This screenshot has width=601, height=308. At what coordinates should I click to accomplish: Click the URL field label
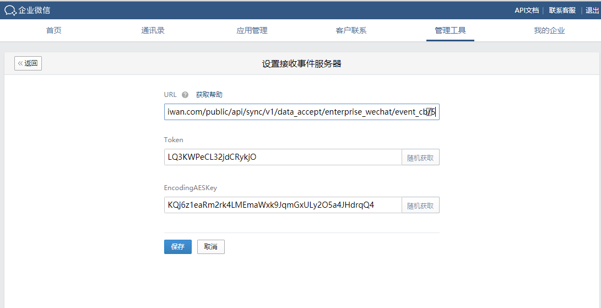point(170,95)
